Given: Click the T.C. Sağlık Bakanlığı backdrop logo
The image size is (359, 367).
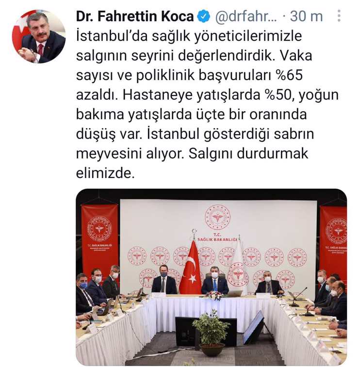Looking at the screenshot, I should [217, 223].
